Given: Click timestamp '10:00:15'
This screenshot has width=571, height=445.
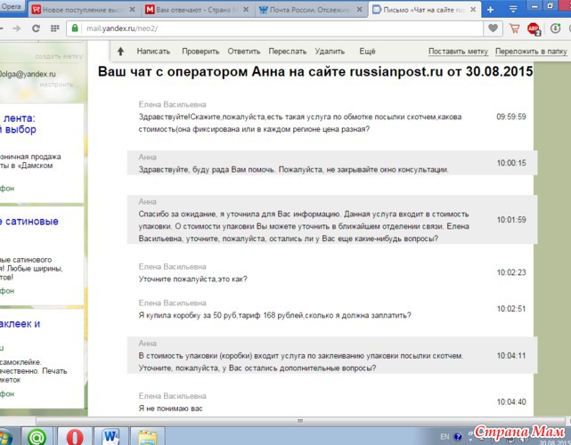Looking at the screenshot, I should pos(511,163).
